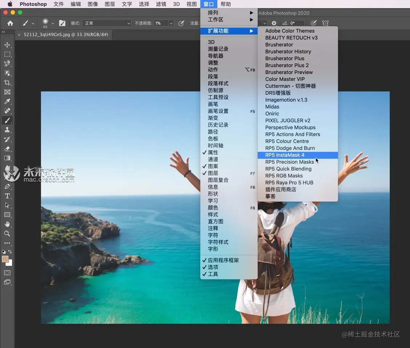410x348 pixels.
Task: Toggle the 选项 bar visibility item
Action: click(x=229, y=267)
